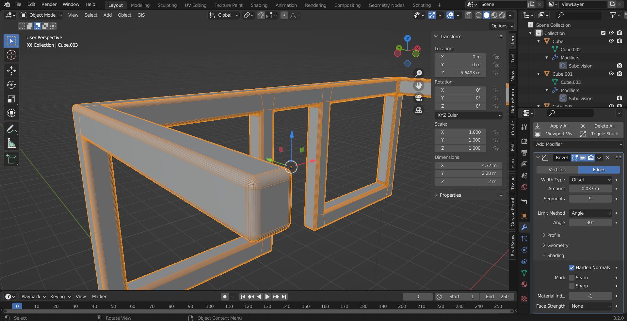Open the Render menu
The width and height of the screenshot is (627, 321).
(49, 4)
